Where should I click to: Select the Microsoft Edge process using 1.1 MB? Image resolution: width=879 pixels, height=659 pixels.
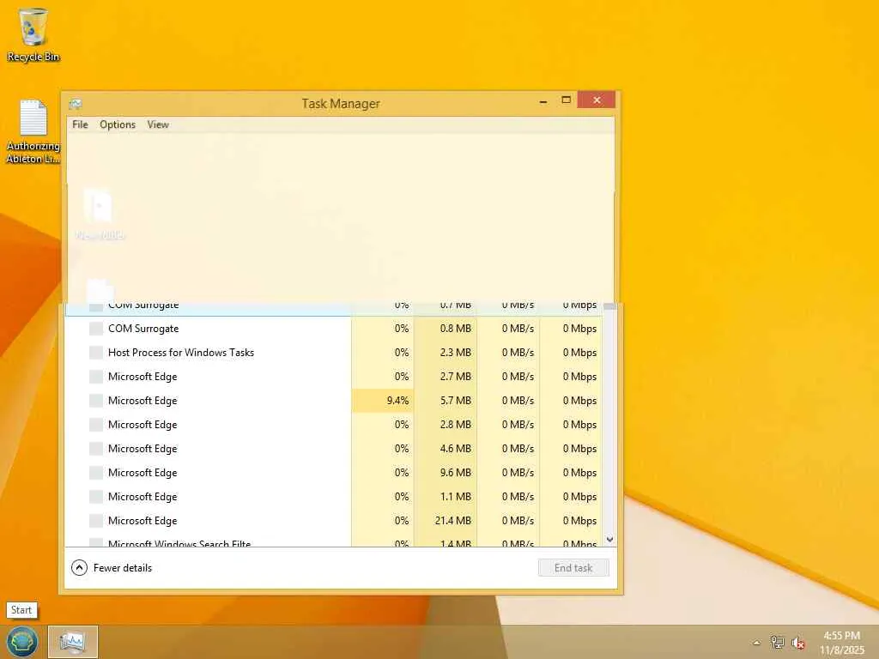[334, 497]
